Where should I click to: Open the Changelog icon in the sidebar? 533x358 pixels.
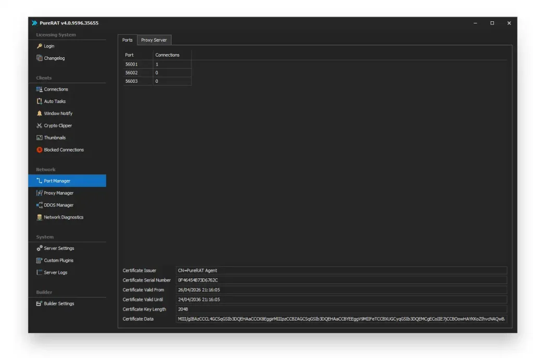pyautogui.click(x=39, y=58)
